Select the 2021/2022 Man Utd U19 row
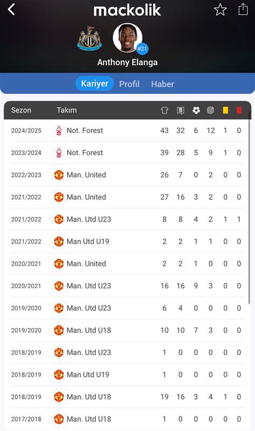This screenshot has width=255, height=431. (127, 241)
